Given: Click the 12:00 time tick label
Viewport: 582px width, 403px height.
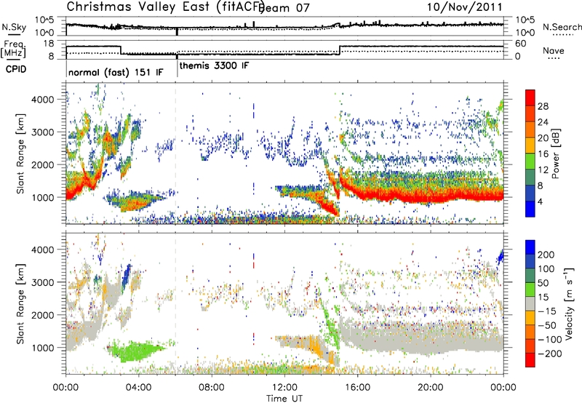Looking at the screenshot, I should (284, 388).
